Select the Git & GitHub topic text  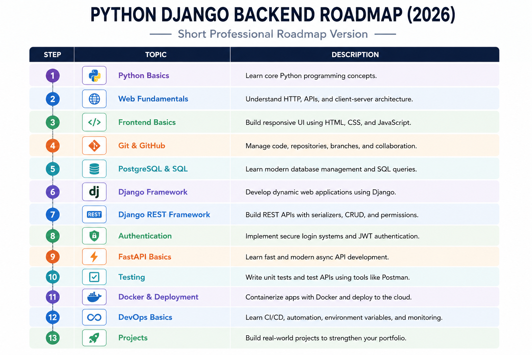click(142, 146)
